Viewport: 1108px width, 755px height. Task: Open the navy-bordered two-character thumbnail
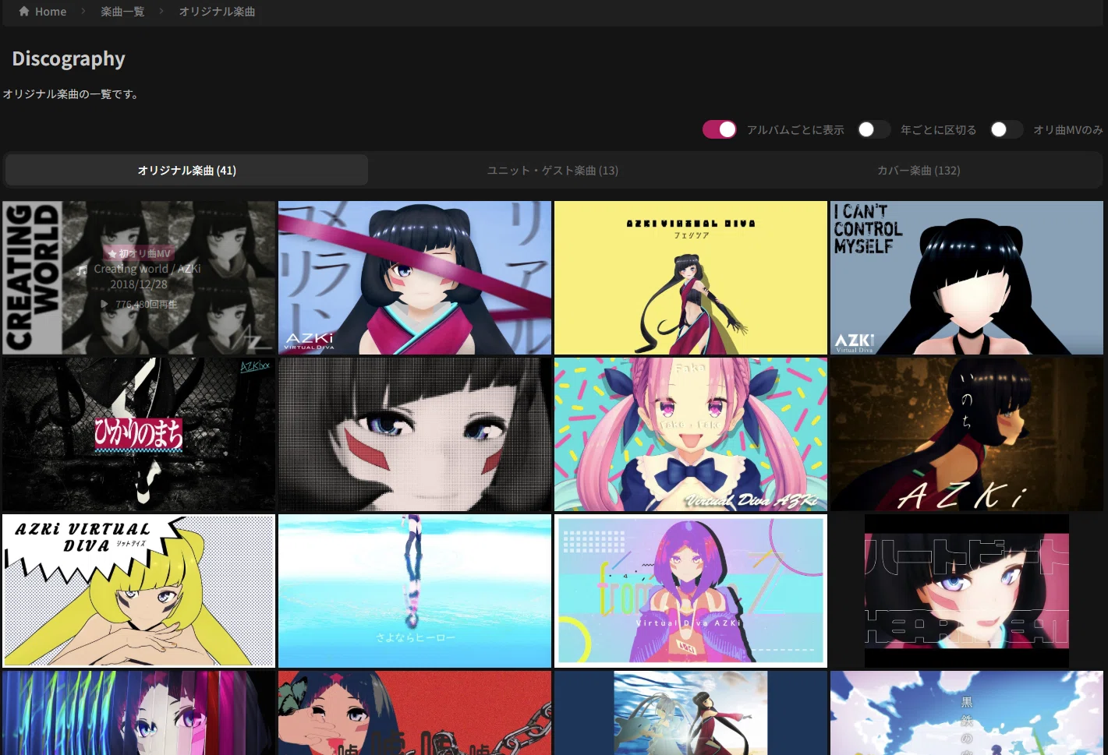pos(691,713)
